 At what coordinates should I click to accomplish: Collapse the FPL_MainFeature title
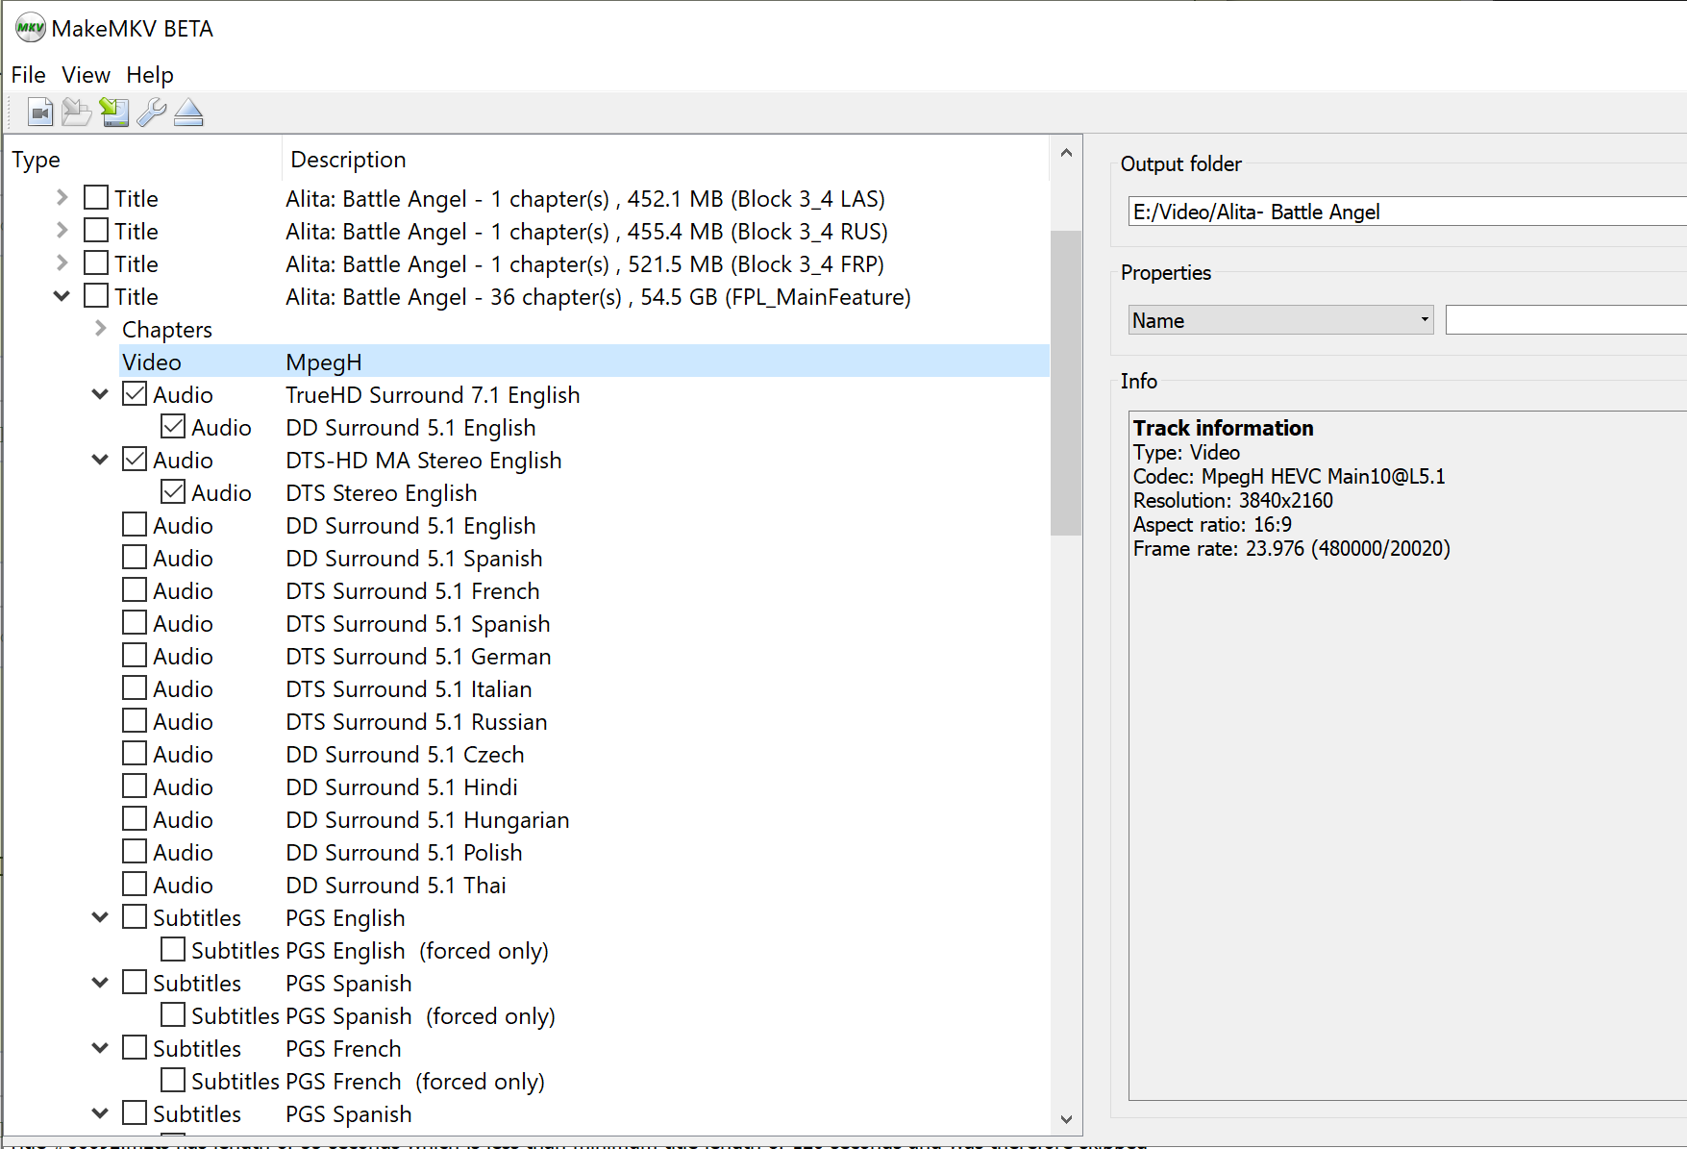click(x=62, y=296)
